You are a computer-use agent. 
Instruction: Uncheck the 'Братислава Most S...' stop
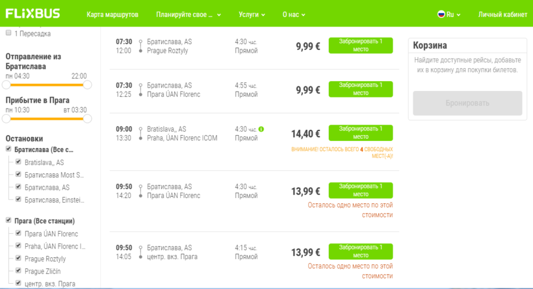(x=18, y=175)
